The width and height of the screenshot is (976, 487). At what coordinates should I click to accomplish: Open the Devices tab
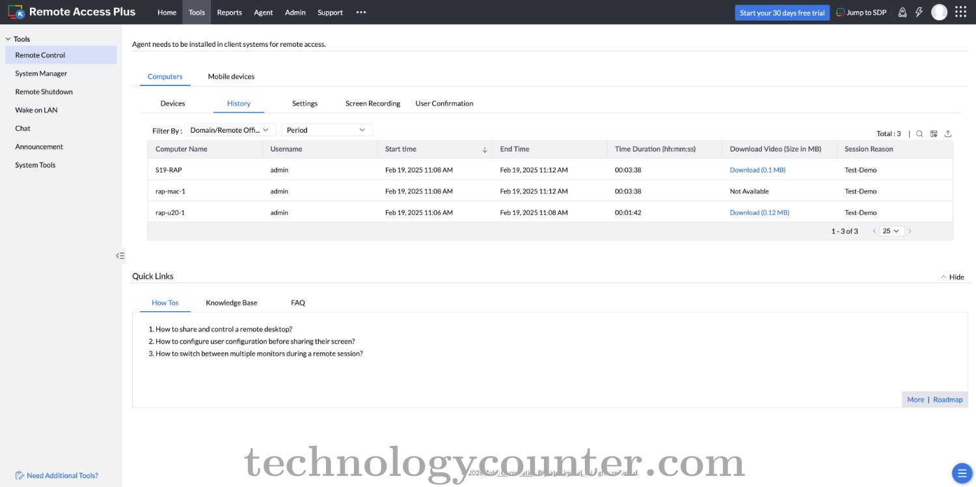[x=172, y=104]
